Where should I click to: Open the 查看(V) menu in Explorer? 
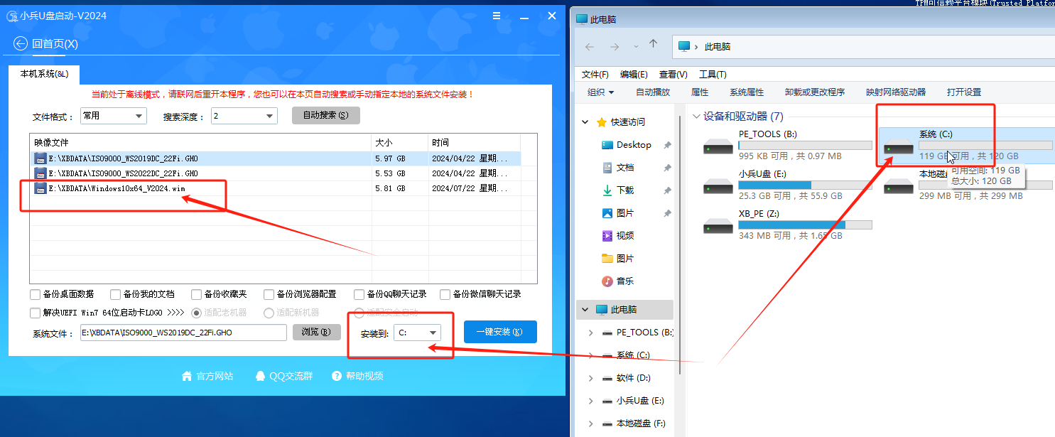click(673, 75)
